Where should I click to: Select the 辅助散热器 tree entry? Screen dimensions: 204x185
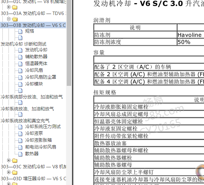pos(36,57)
